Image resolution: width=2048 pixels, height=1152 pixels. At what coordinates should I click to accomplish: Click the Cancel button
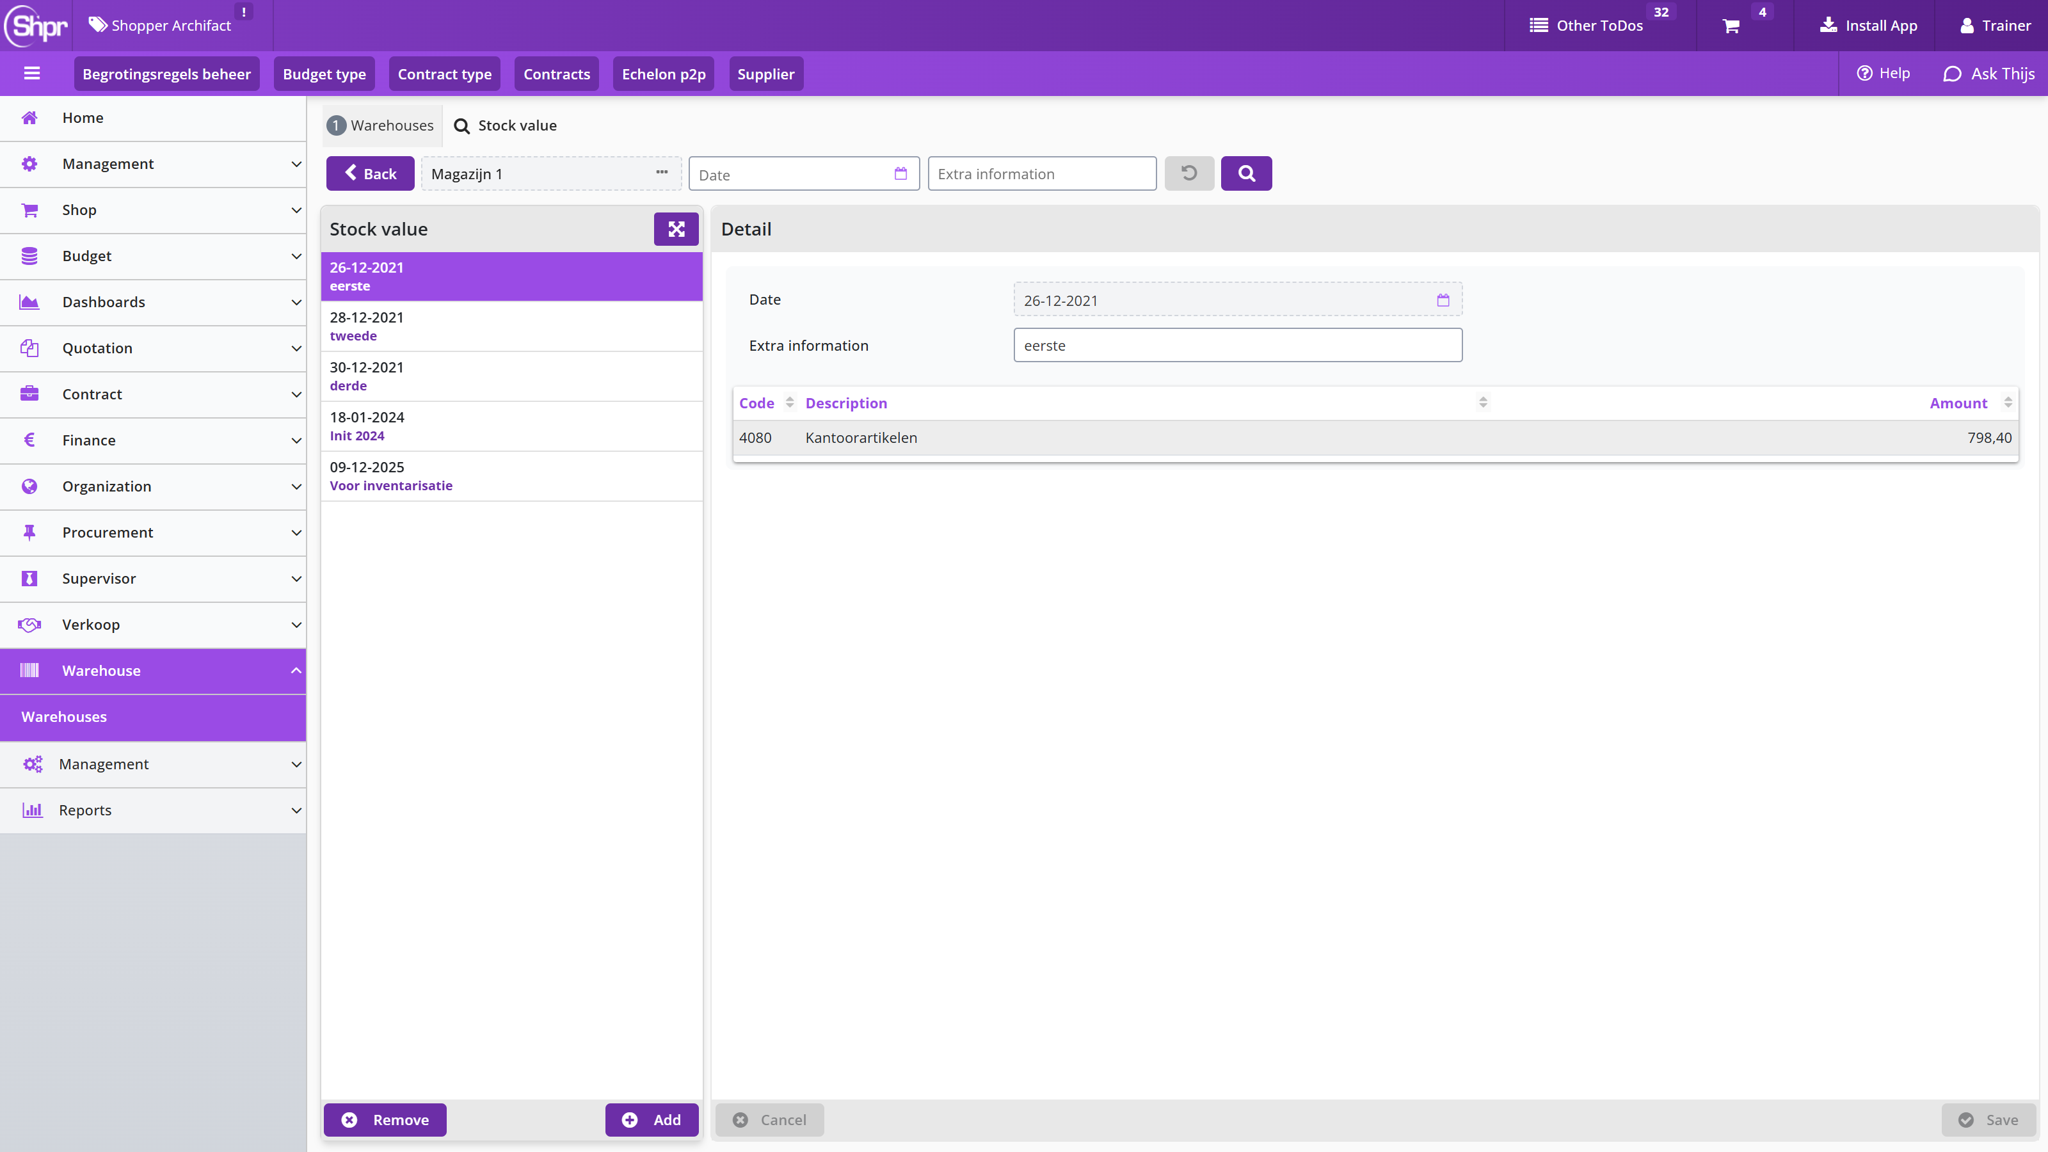[769, 1119]
